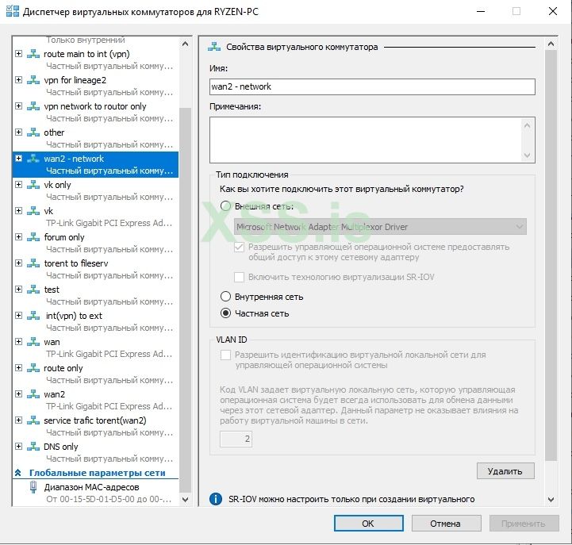Click the switch icon beside 'vpn network to routor only'
This screenshot has height=545, width=572.
33,106
